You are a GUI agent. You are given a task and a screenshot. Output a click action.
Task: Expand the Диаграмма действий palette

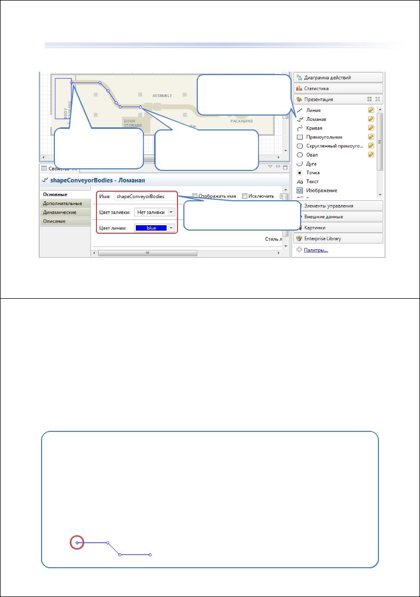click(338, 77)
